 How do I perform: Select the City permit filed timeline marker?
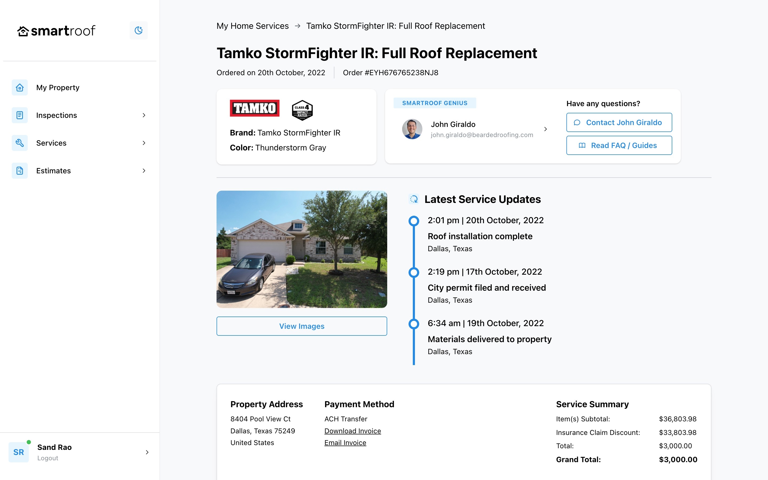[x=414, y=272]
